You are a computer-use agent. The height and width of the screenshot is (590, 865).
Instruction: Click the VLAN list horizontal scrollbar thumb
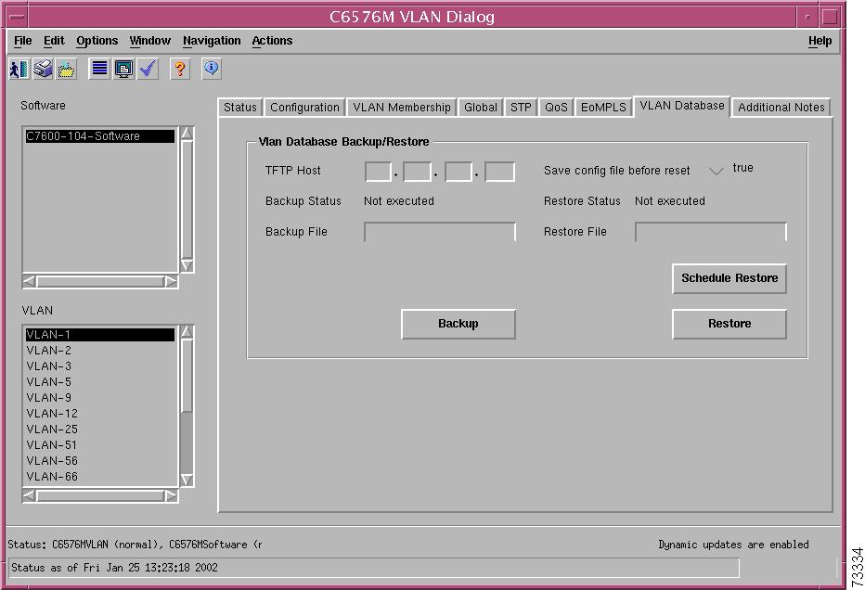click(x=100, y=495)
